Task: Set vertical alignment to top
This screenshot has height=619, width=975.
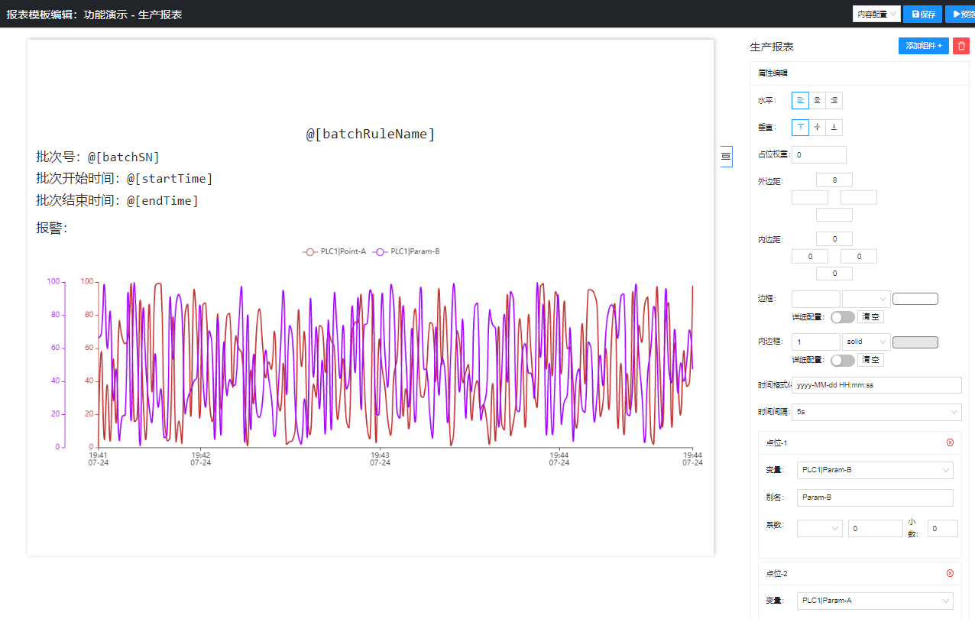Action: coord(800,128)
